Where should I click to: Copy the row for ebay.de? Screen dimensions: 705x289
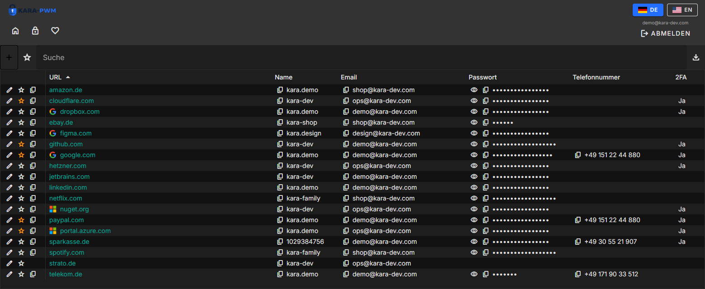(x=33, y=122)
